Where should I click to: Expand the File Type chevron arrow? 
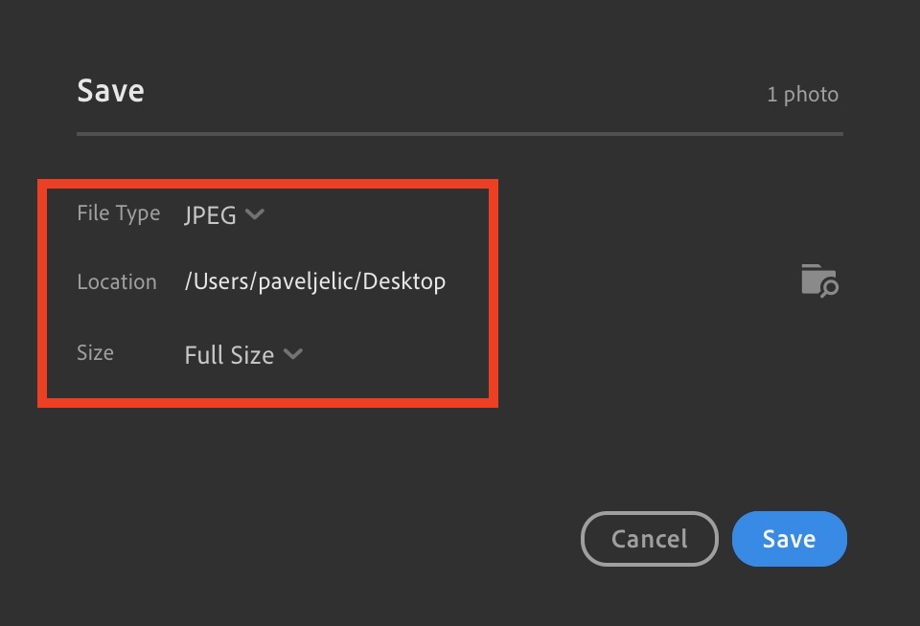tap(254, 214)
